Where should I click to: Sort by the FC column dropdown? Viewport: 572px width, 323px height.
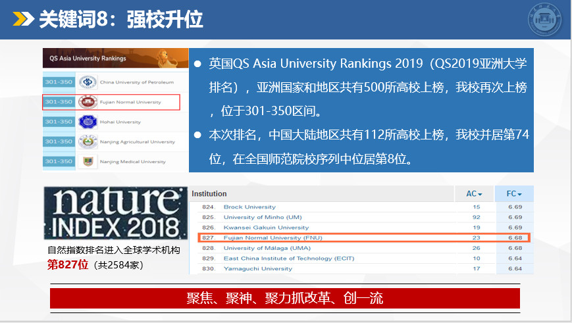(x=514, y=193)
